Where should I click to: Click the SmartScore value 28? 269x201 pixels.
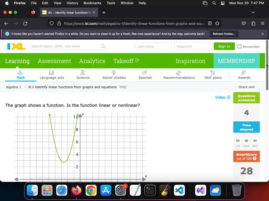[246, 171]
